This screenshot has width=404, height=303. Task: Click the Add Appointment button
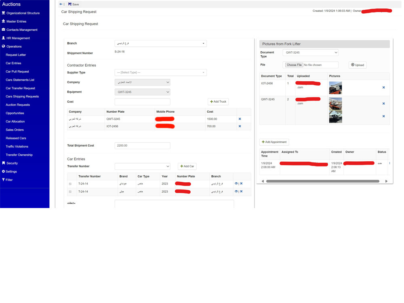[274, 142]
